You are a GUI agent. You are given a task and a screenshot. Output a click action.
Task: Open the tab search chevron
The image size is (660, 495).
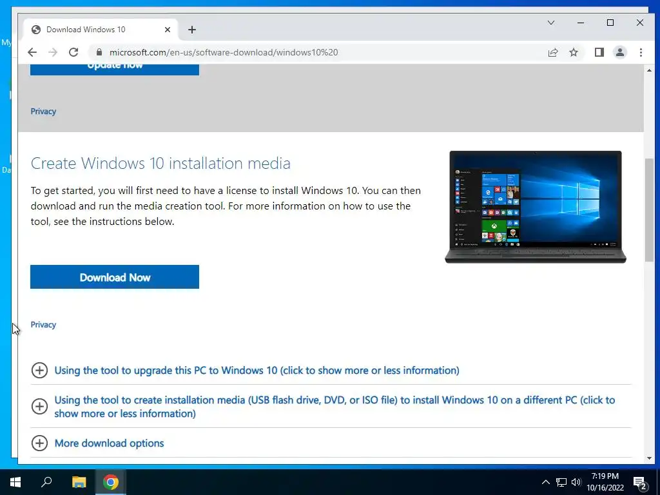pyautogui.click(x=550, y=23)
